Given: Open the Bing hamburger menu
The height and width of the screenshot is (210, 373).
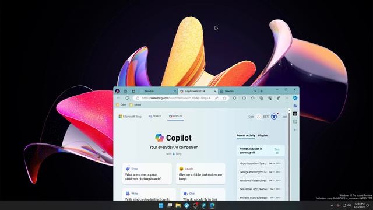Looking at the screenshot, I should pos(285,117).
